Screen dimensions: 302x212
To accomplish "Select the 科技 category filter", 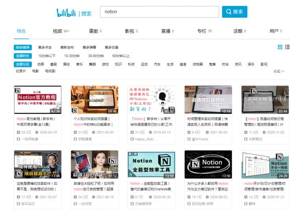I will (x=131, y=64).
